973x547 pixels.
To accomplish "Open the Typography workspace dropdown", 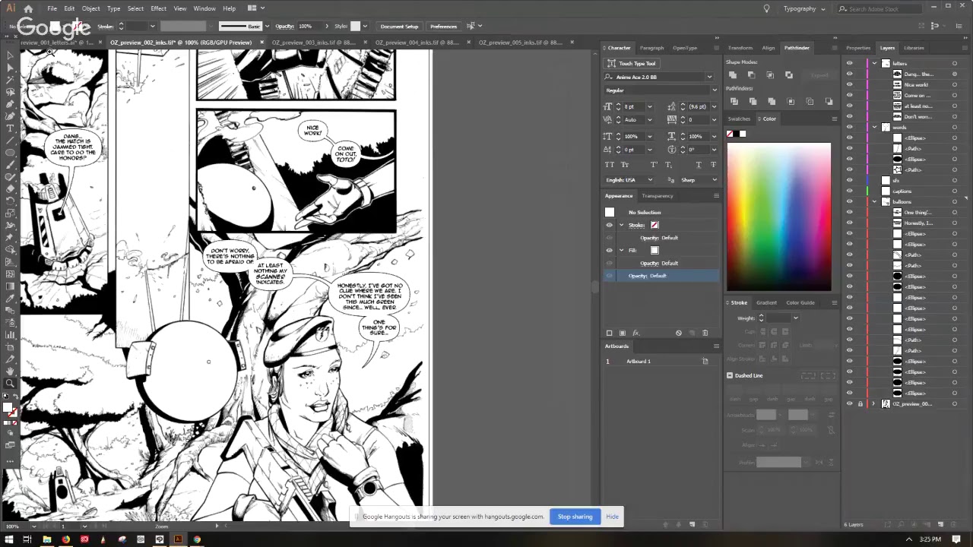I will [804, 8].
